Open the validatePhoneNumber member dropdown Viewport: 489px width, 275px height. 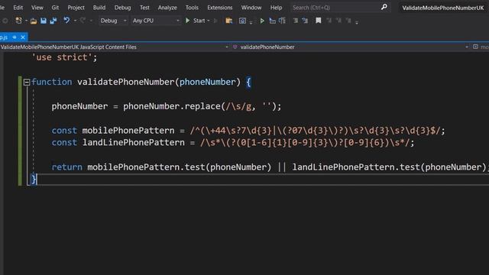pyautogui.click(x=467, y=47)
